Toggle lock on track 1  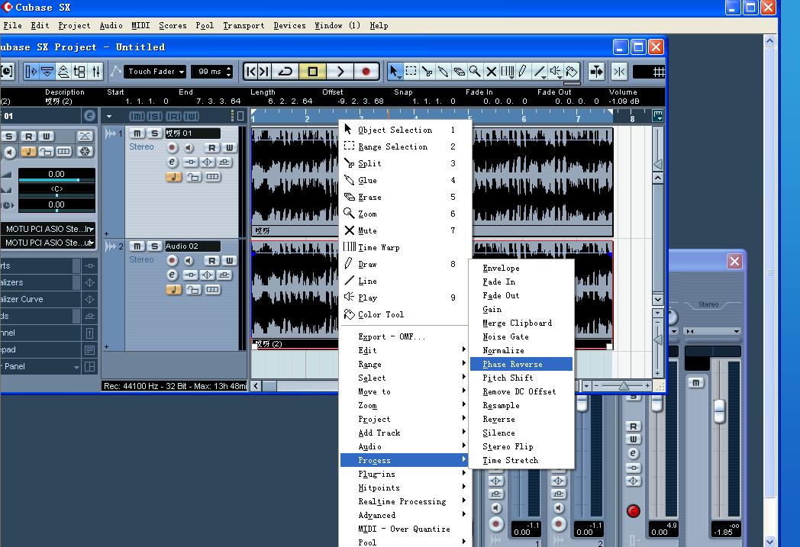[x=193, y=177]
